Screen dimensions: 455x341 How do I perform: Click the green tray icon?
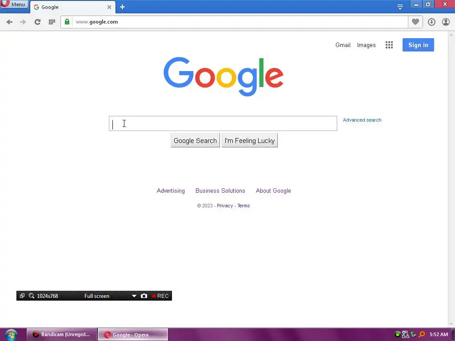coord(397,334)
